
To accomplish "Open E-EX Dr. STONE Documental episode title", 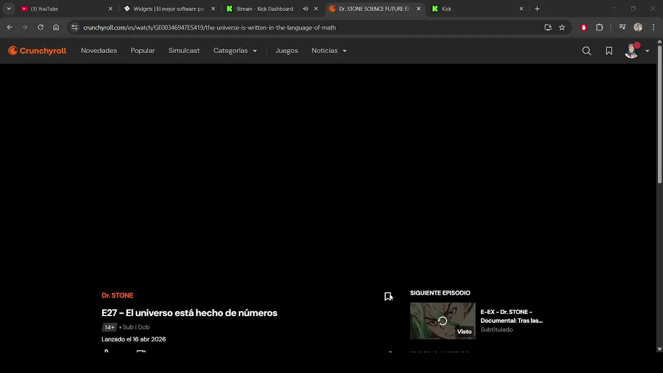I will point(512,316).
